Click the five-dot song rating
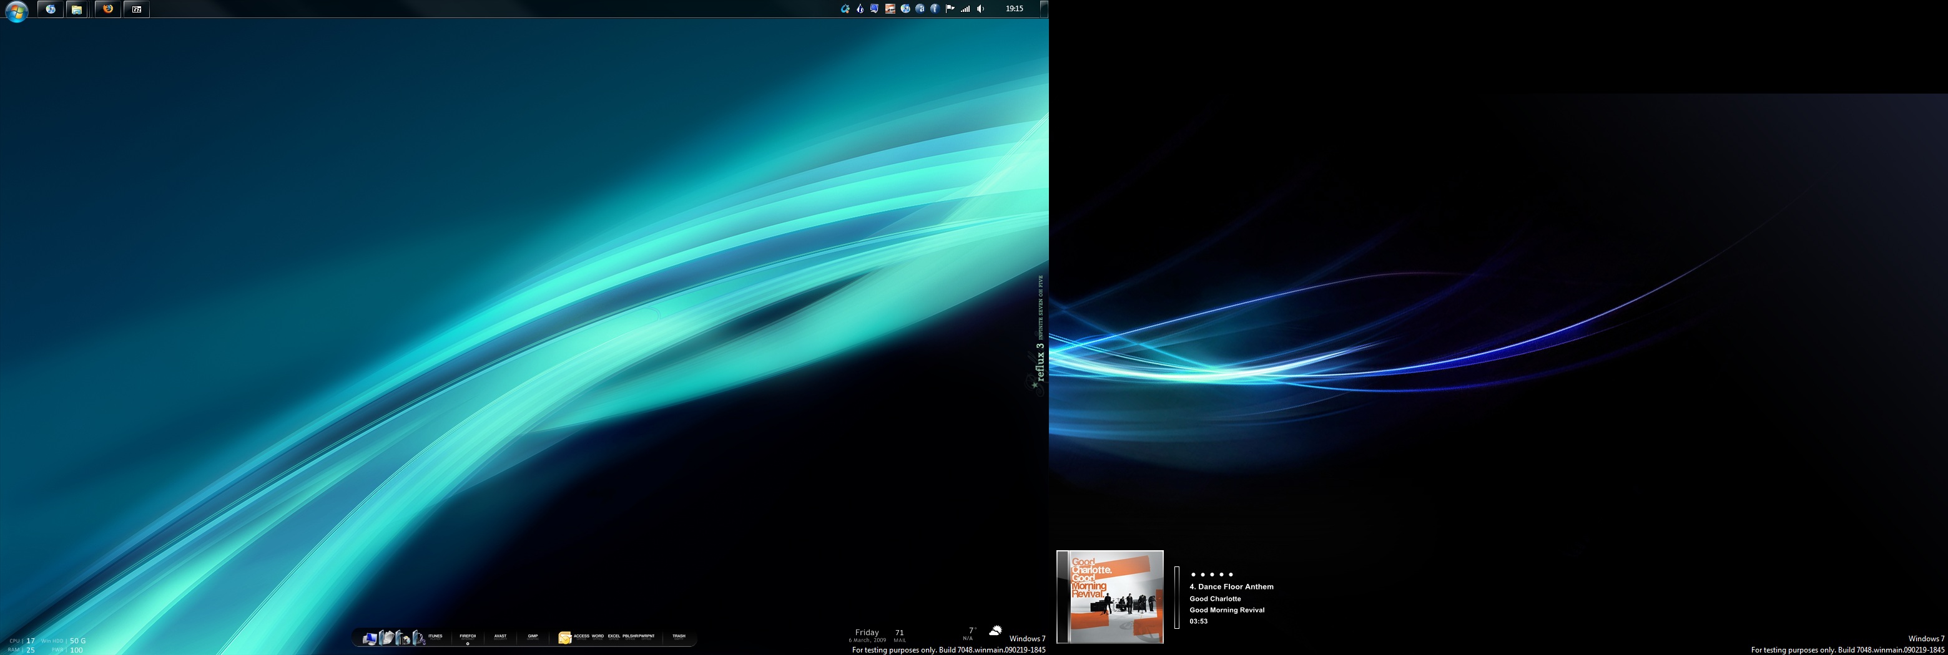Viewport: 1948px width, 655px height. pos(1211,575)
